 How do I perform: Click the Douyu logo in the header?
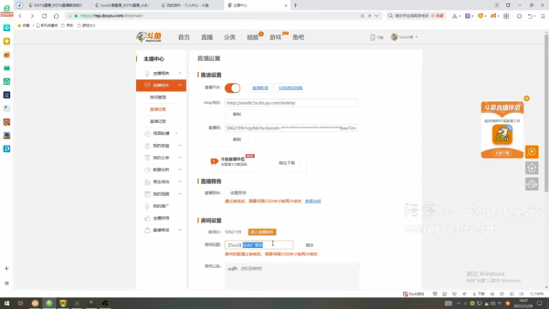[x=149, y=37]
